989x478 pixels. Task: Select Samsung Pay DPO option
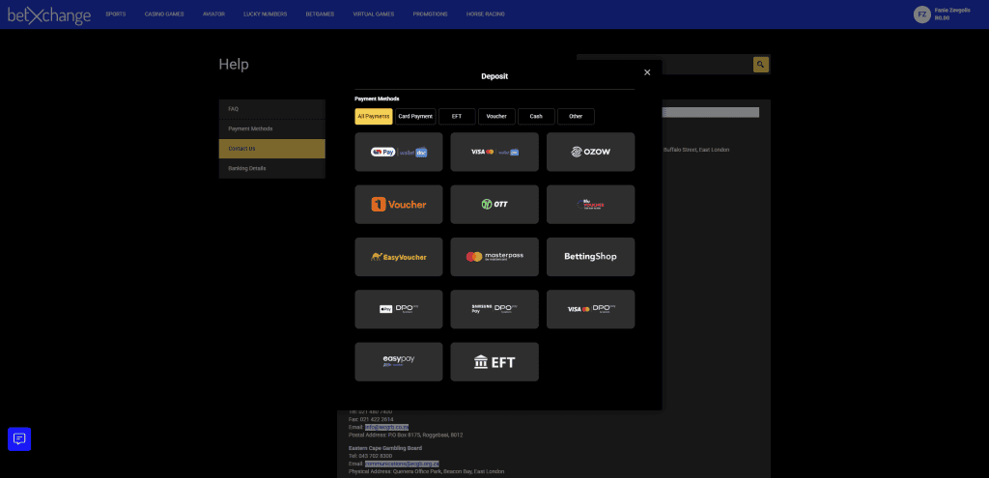click(x=494, y=309)
